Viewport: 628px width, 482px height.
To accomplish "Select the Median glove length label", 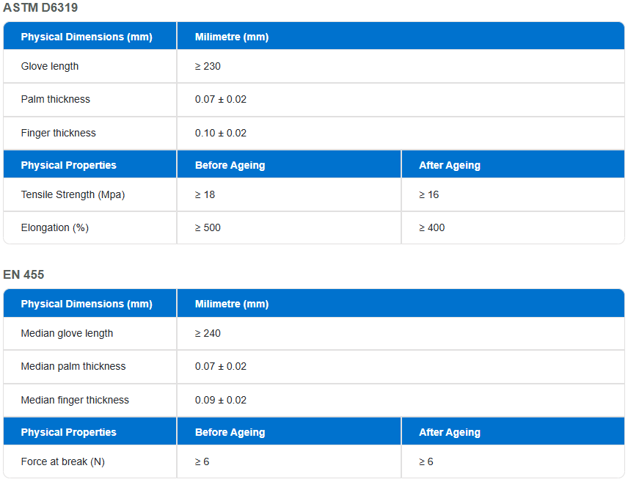I will (67, 333).
